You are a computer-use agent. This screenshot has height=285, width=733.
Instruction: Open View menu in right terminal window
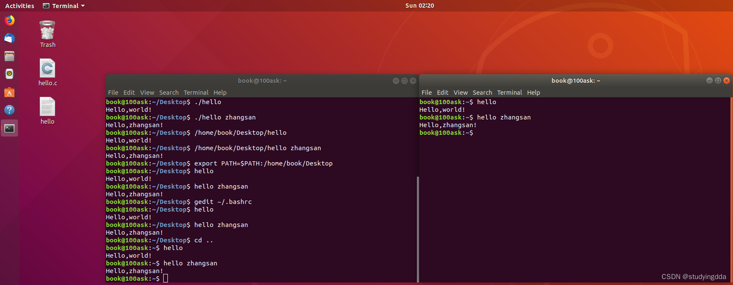tap(460, 93)
